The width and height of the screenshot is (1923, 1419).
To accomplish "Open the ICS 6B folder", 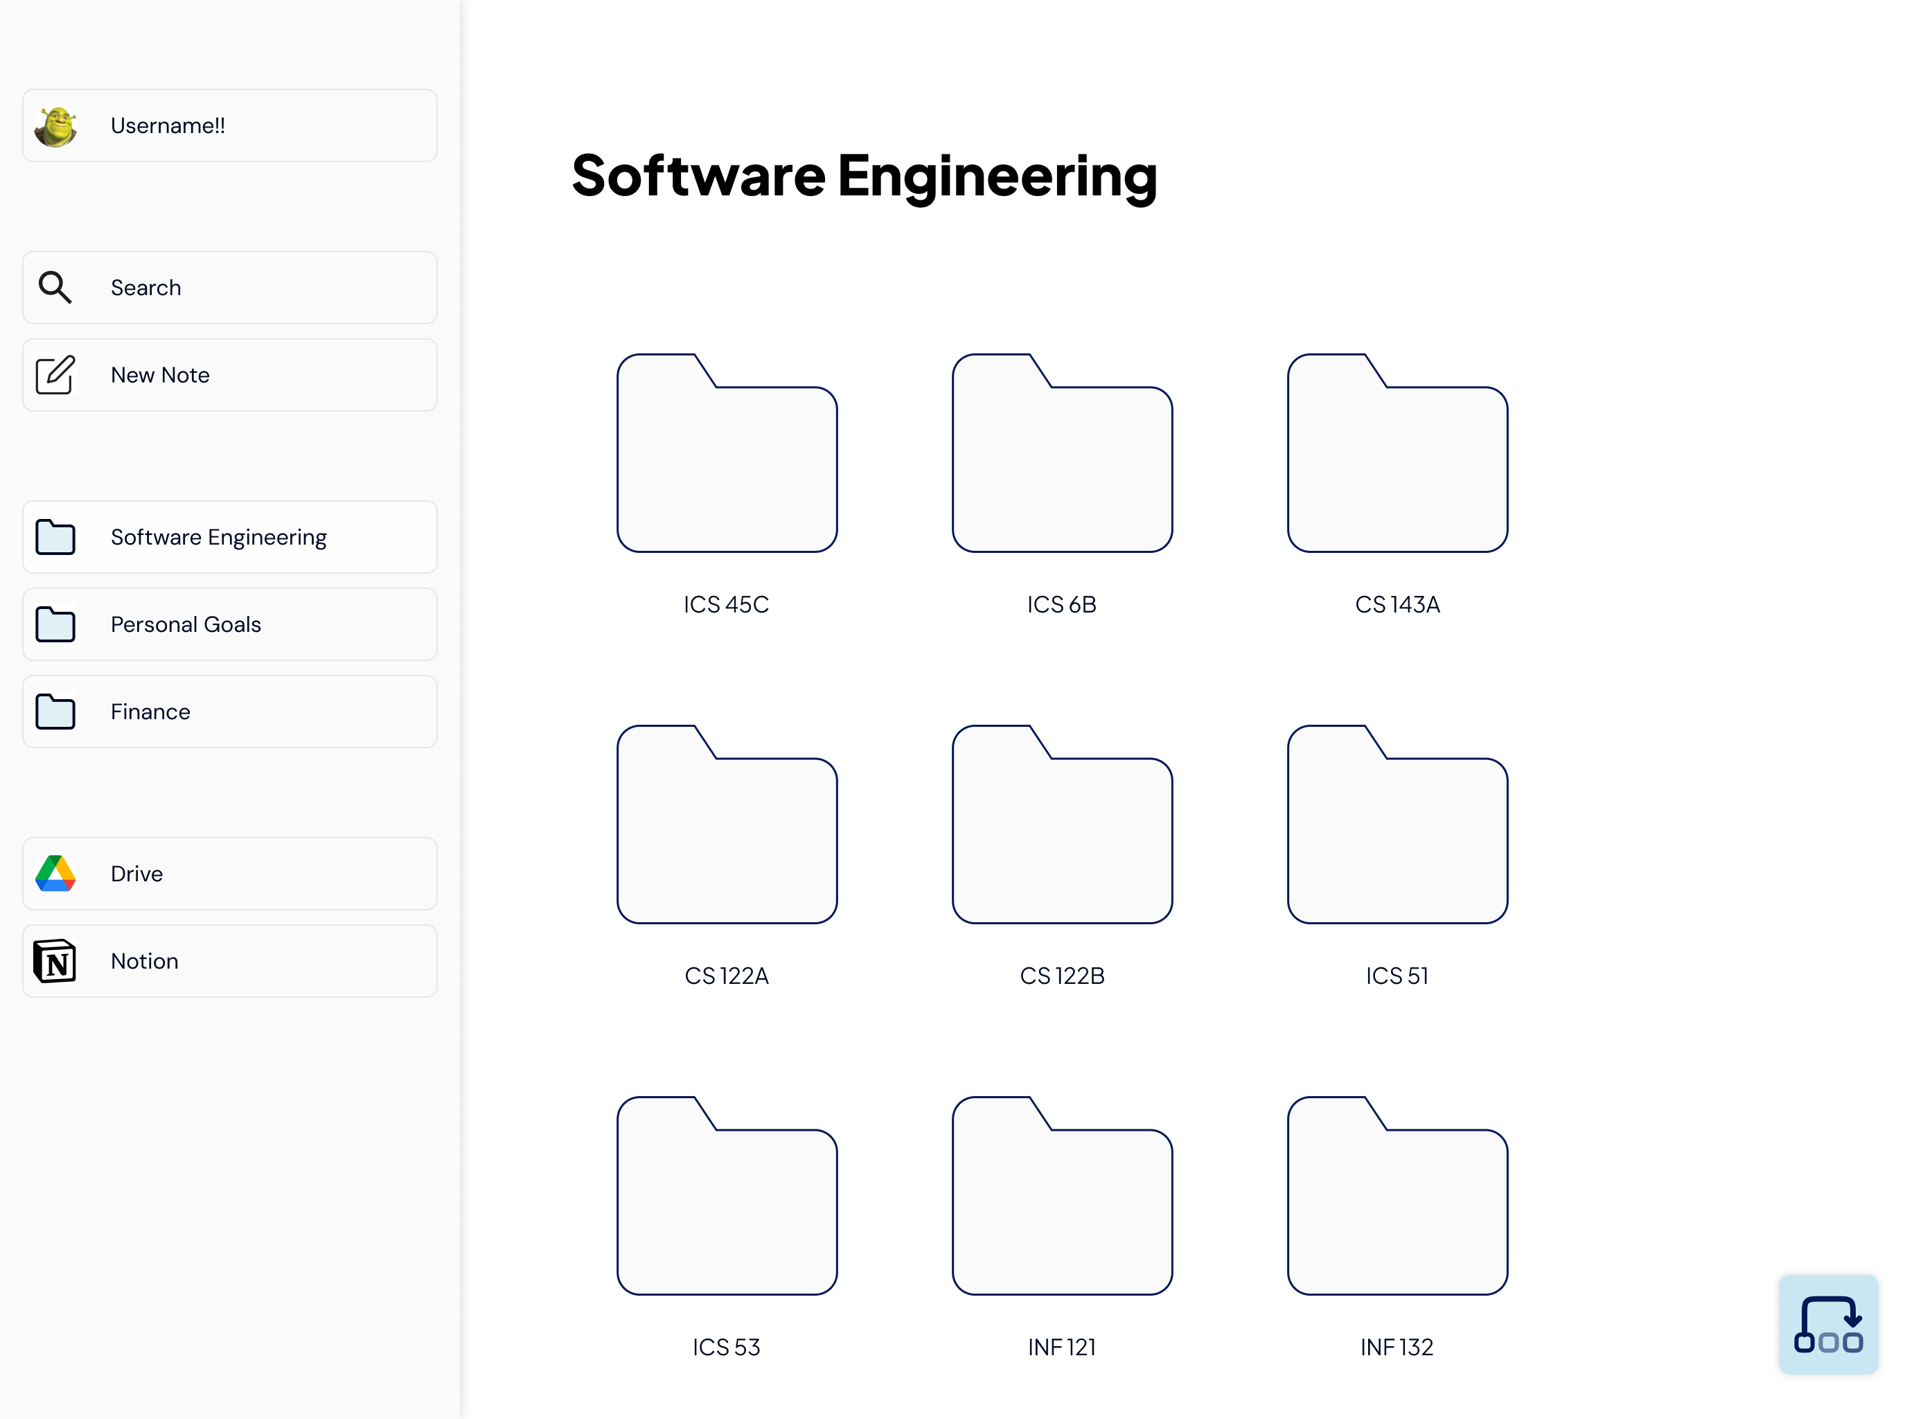I will click(x=1063, y=452).
